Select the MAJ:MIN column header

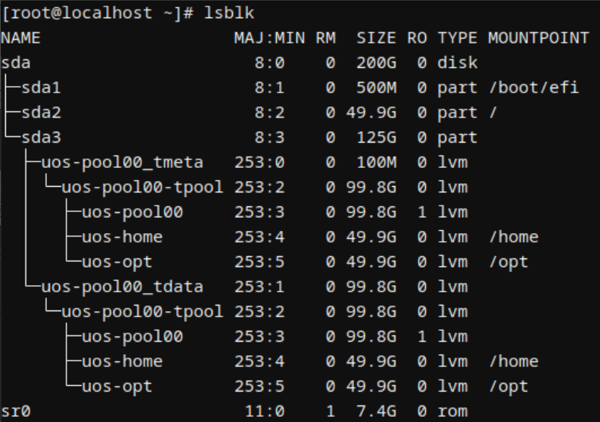pos(269,38)
